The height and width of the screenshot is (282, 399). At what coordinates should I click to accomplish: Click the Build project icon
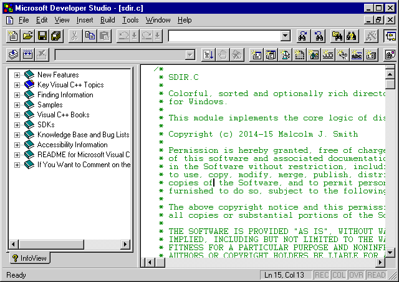pos(27,55)
